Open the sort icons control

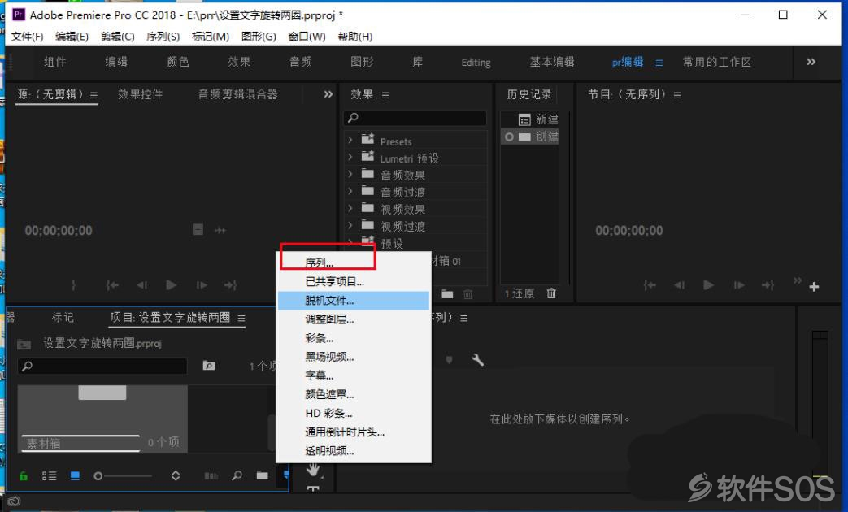point(176,475)
